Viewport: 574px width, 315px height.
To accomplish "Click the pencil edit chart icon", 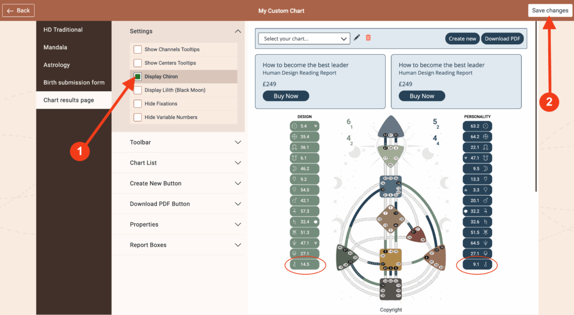I will [x=357, y=38].
